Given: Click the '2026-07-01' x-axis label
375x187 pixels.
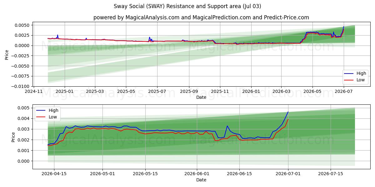Looking at the screenshot, I should tap(288, 175).
